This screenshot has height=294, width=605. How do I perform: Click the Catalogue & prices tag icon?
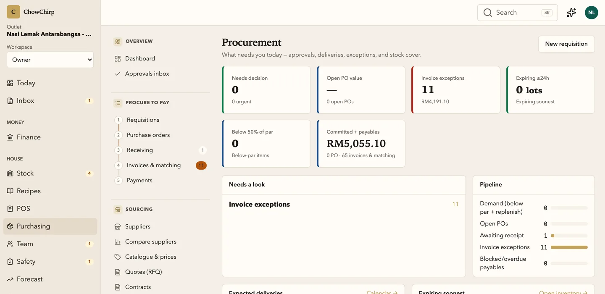tap(118, 257)
